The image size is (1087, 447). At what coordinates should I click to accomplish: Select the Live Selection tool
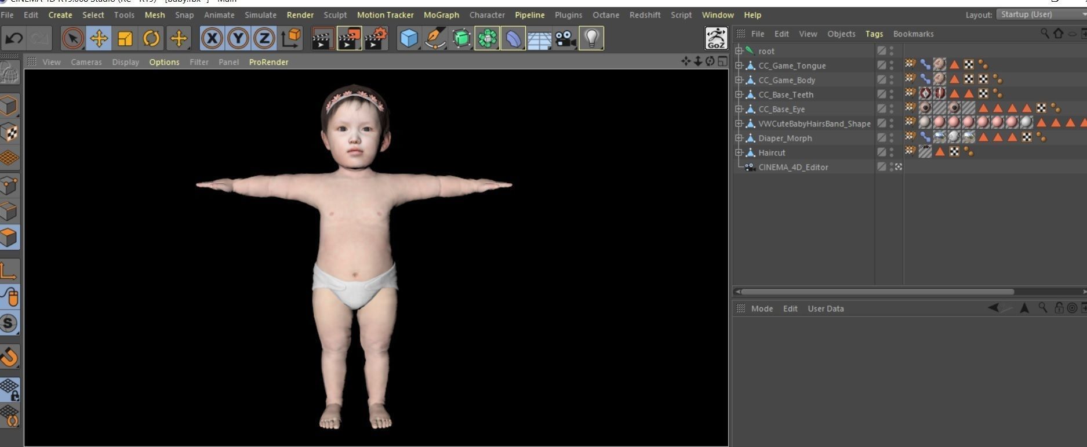[x=72, y=39]
